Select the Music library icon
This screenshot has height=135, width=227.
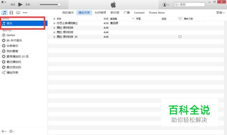4,13
